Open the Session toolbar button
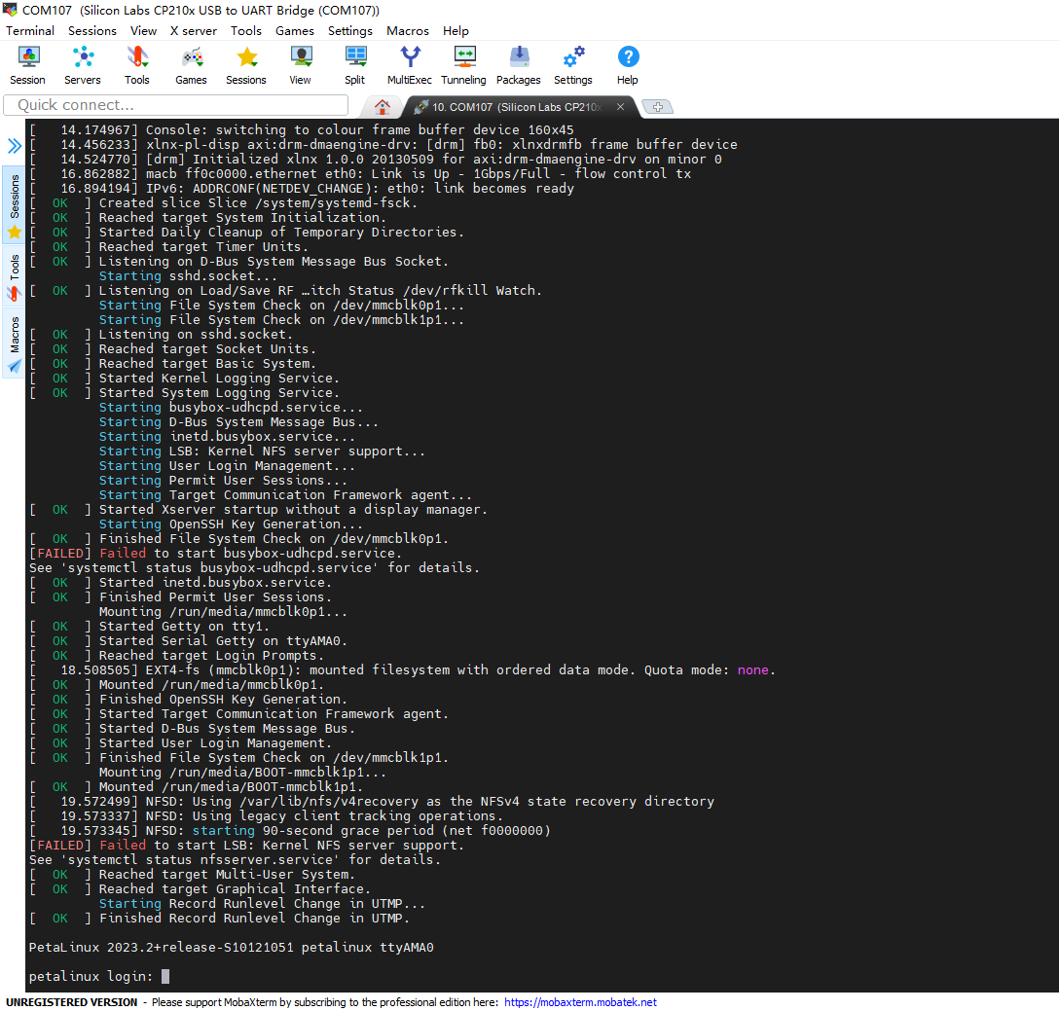 tap(27, 65)
